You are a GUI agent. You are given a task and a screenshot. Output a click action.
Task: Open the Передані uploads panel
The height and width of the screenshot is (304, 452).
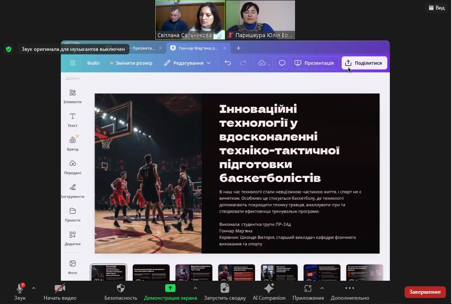(x=72, y=167)
